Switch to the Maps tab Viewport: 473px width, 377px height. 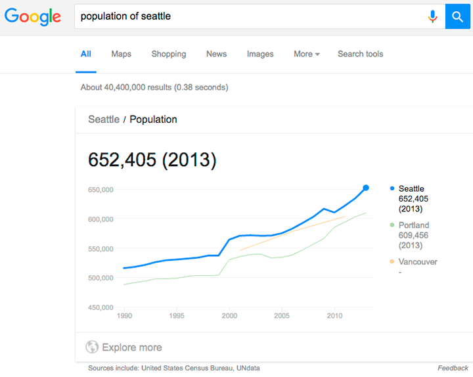[122, 54]
